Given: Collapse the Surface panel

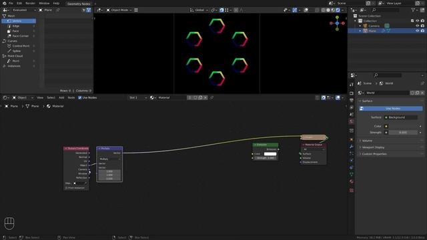Looking at the screenshot, I should tap(391, 101).
